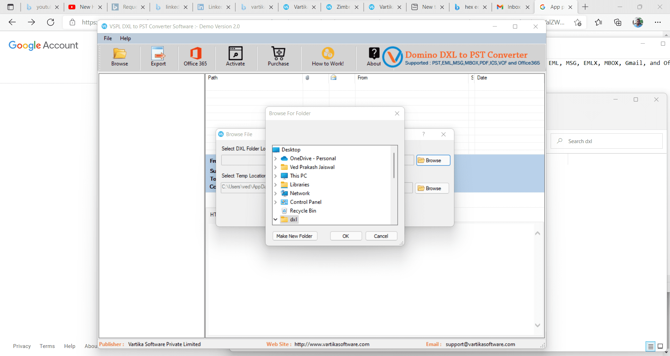Click Browse for DXL folder location
This screenshot has width=670, height=356.
point(433,161)
